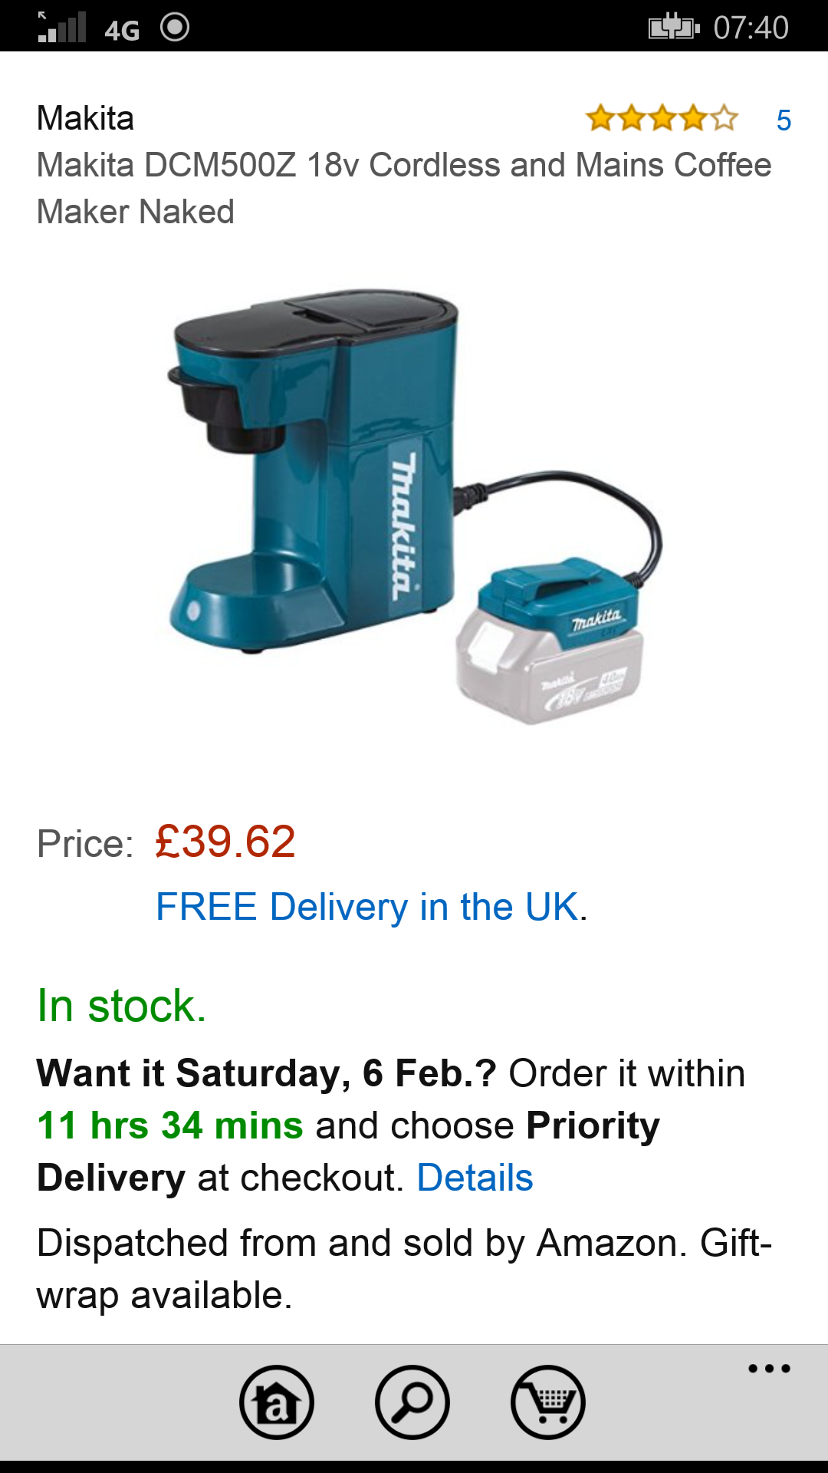
Task: Open Priority Delivery Details link
Action: 475,1178
